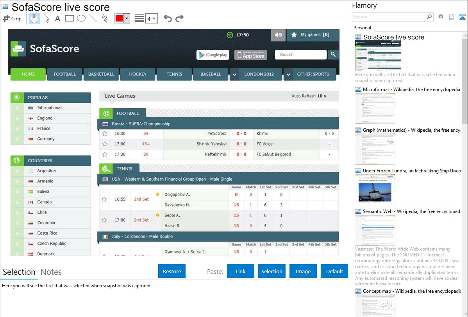Choose the arrow pointer tool

[x=46, y=18]
